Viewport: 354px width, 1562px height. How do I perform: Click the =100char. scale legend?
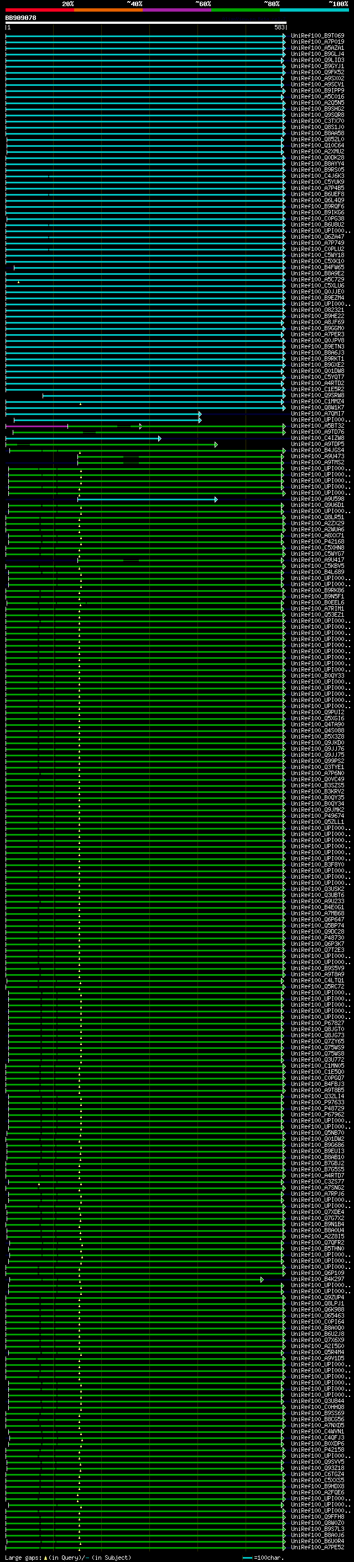tap(263, 1558)
